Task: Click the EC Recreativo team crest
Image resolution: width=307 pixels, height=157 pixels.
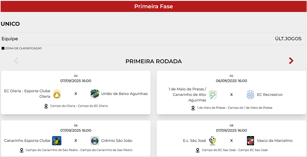Action: tap(250, 95)
